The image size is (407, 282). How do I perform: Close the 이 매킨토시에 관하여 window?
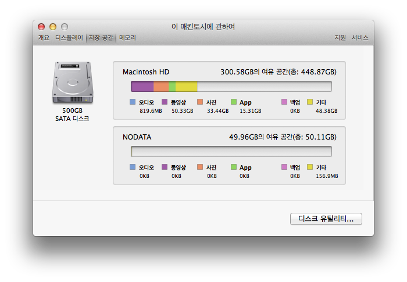point(41,27)
